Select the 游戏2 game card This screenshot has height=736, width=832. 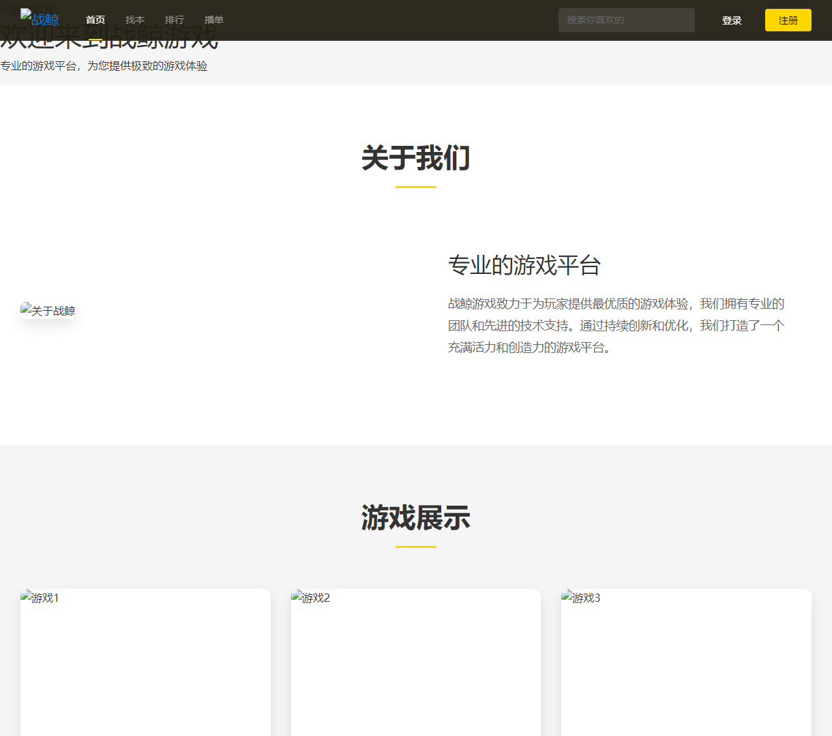[415, 661]
